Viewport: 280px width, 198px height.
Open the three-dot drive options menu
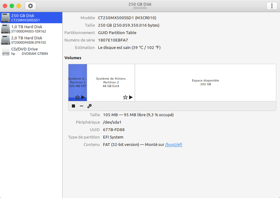coord(272,6)
